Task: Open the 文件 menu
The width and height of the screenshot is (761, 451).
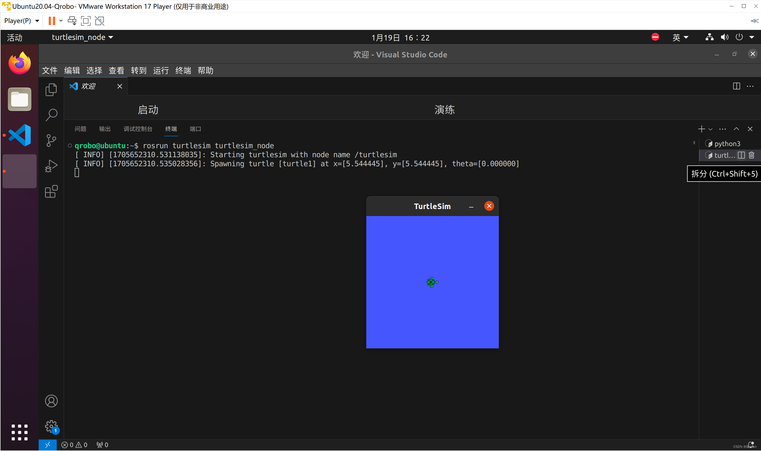Action: (50, 70)
